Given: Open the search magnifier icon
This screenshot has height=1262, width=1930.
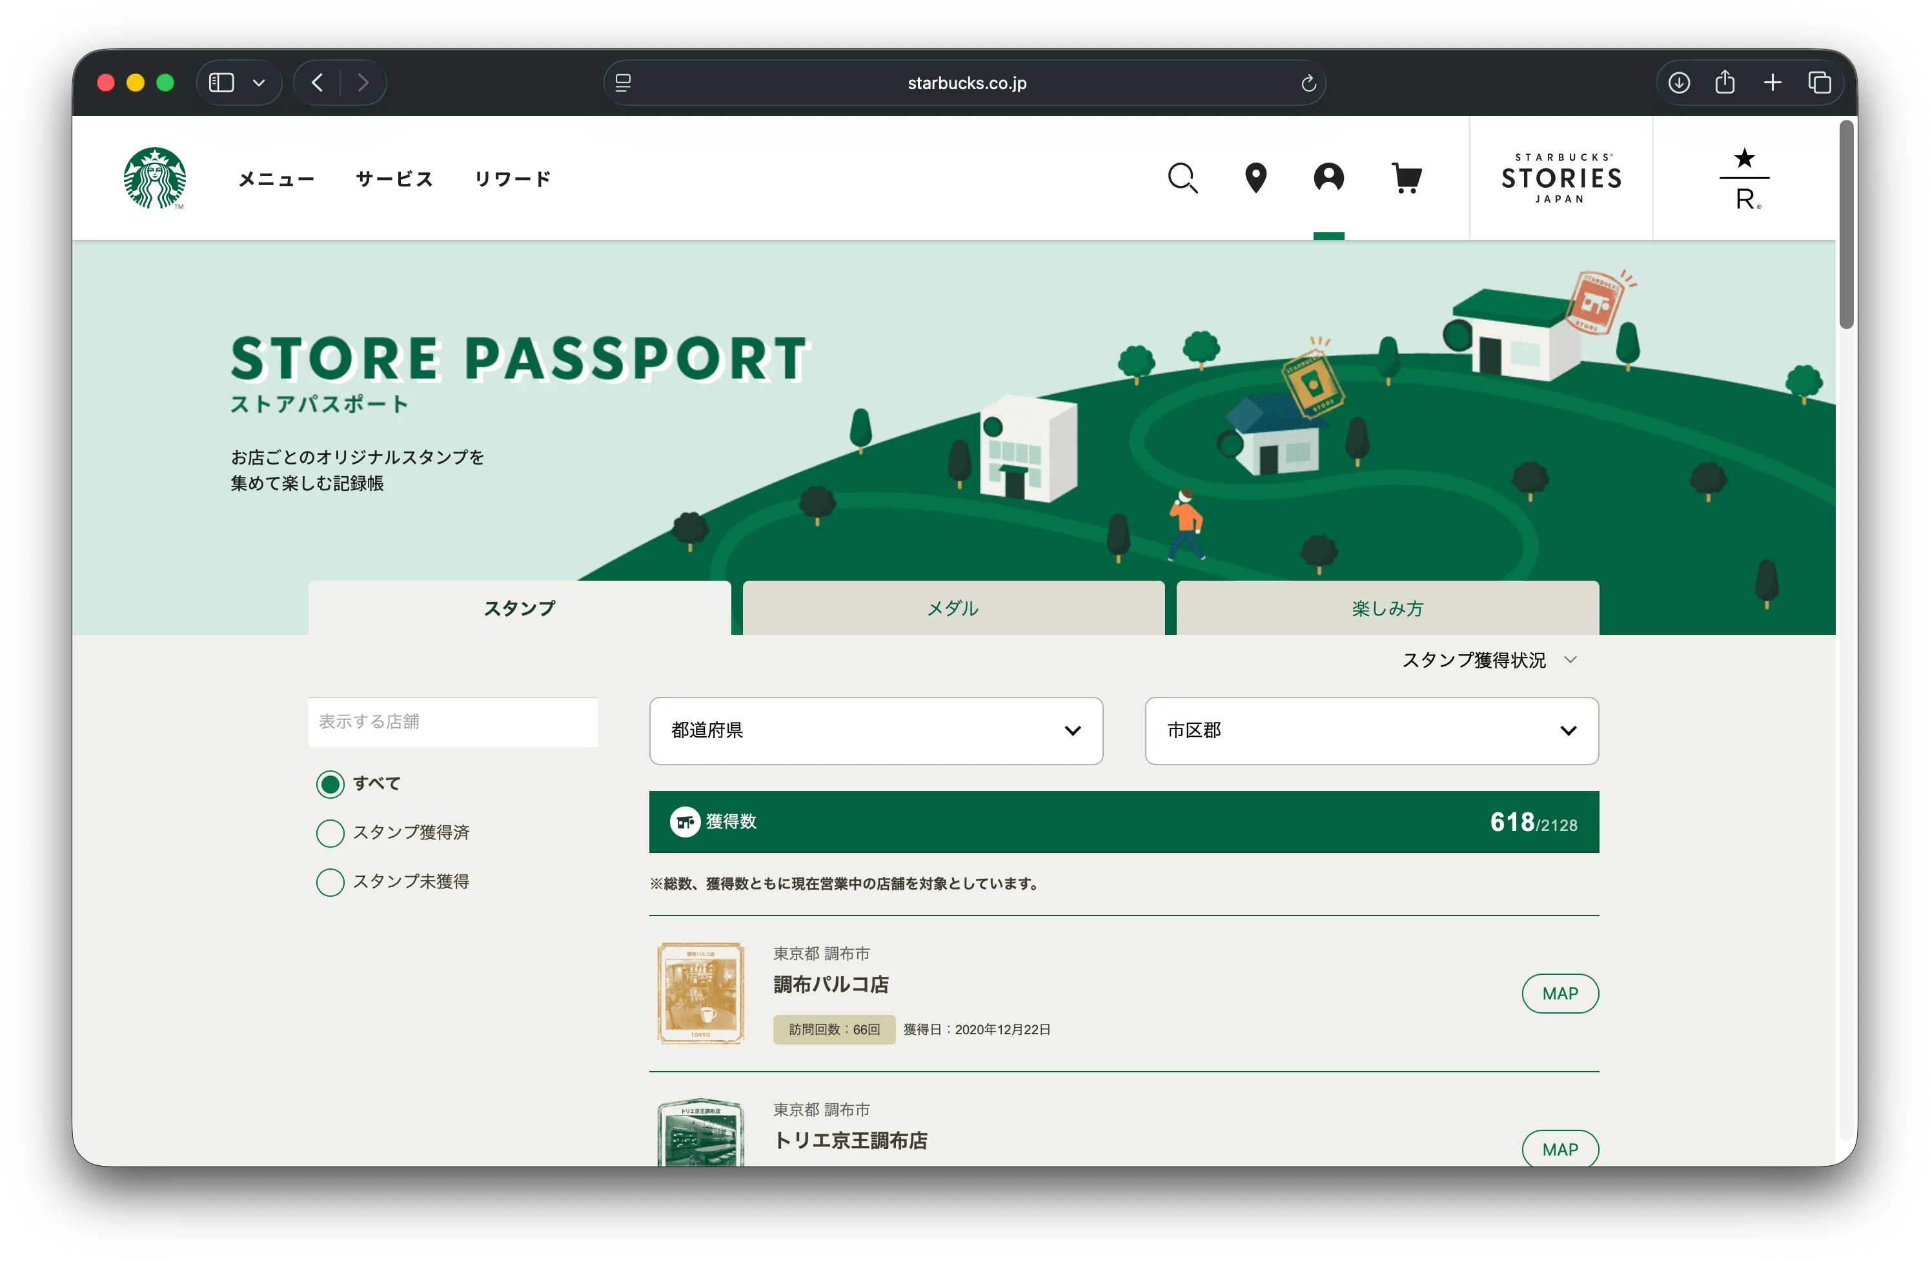Looking at the screenshot, I should (x=1183, y=177).
